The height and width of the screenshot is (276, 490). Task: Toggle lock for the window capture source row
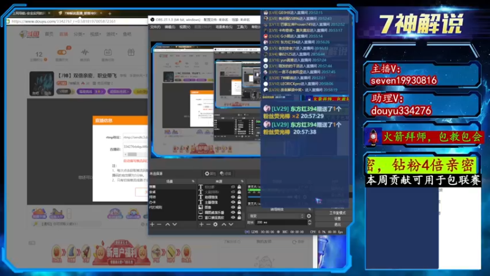239,217
